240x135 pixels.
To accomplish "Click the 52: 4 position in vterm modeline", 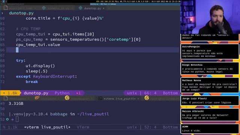I will click(x=150, y=127).
